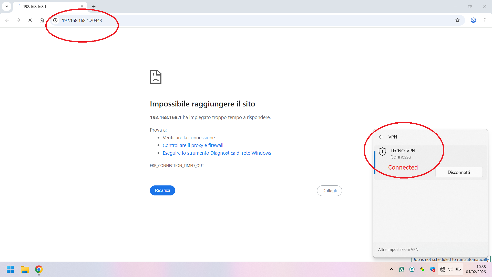Click the Ricarica reload button
Viewport: 492px width, 277px height.
162,191
